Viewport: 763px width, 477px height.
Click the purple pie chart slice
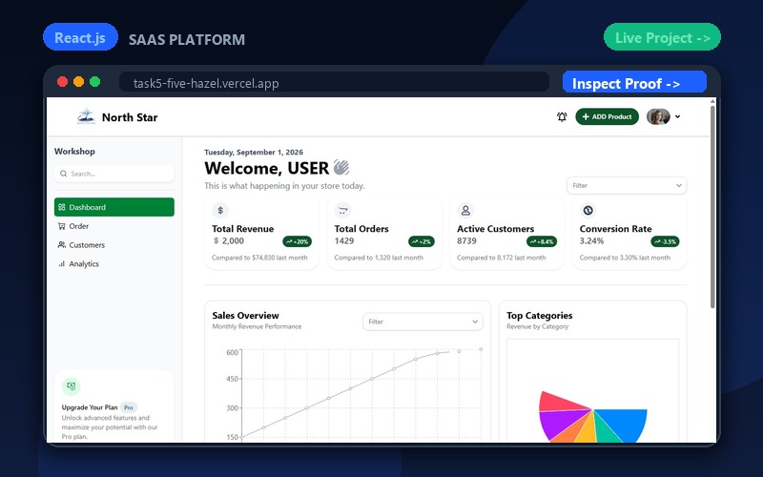tap(560, 424)
